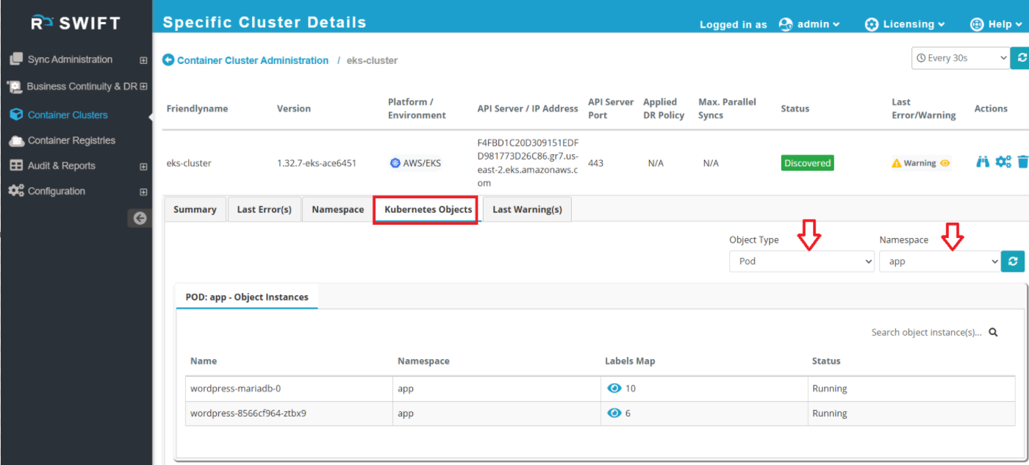Click the page refresh button beside Every 30s
This screenshot has height=465, width=1029.
tap(1020, 58)
